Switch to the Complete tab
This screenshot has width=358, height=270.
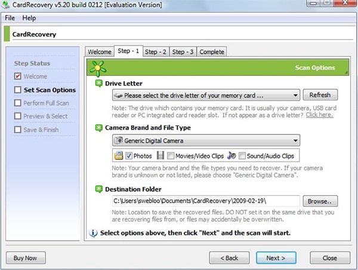212,51
